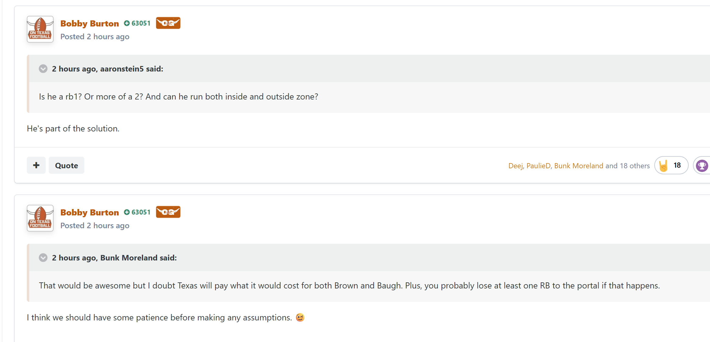Open Deej's profile in the reactions list
Screen dimensions: 710x342
515,166
